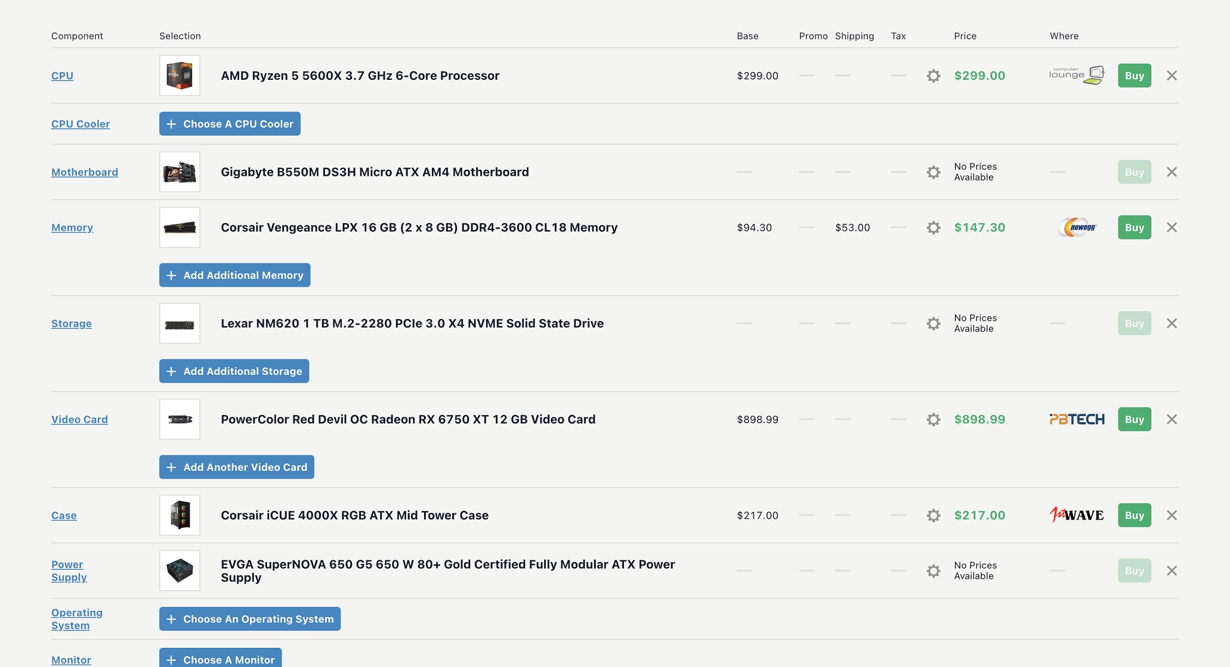Delete the Corsair iCUE 4000X case entry
Viewport: 1230px width, 667px height.
(x=1171, y=515)
